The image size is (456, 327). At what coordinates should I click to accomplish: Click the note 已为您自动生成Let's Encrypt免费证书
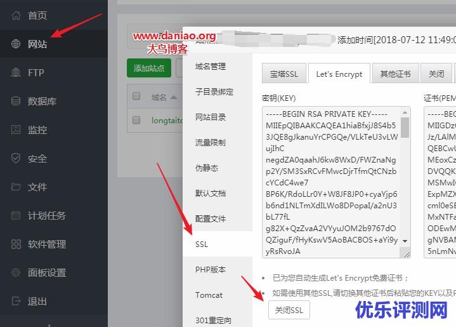point(340,277)
